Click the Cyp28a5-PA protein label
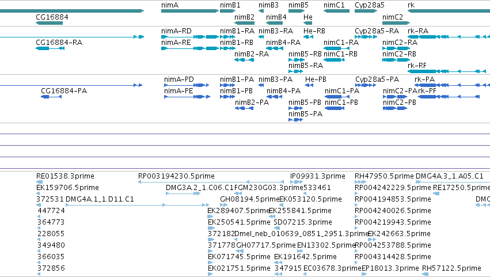This screenshot has width=490, height=277. point(377,79)
